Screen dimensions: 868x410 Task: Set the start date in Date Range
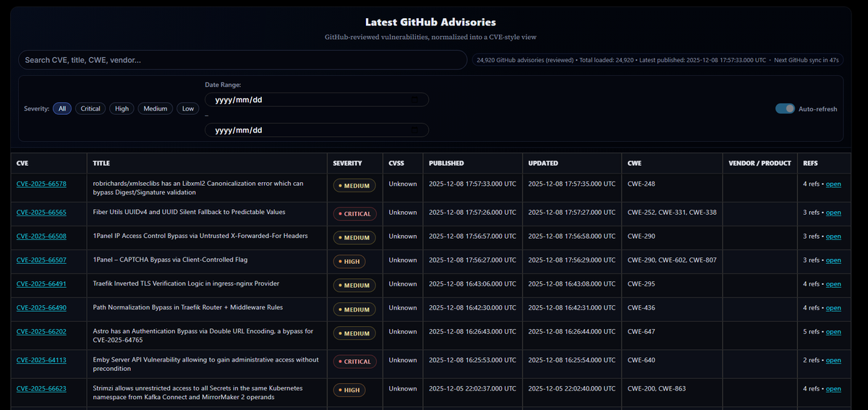317,100
